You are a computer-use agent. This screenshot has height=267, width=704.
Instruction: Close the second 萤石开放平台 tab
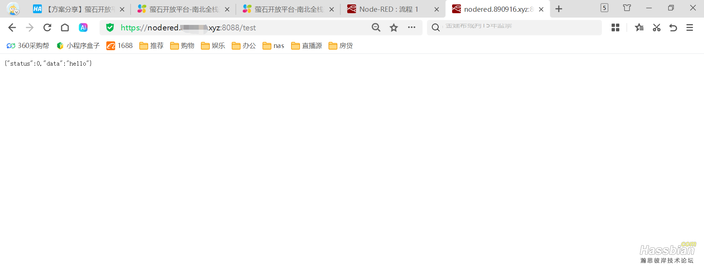[332, 10]
